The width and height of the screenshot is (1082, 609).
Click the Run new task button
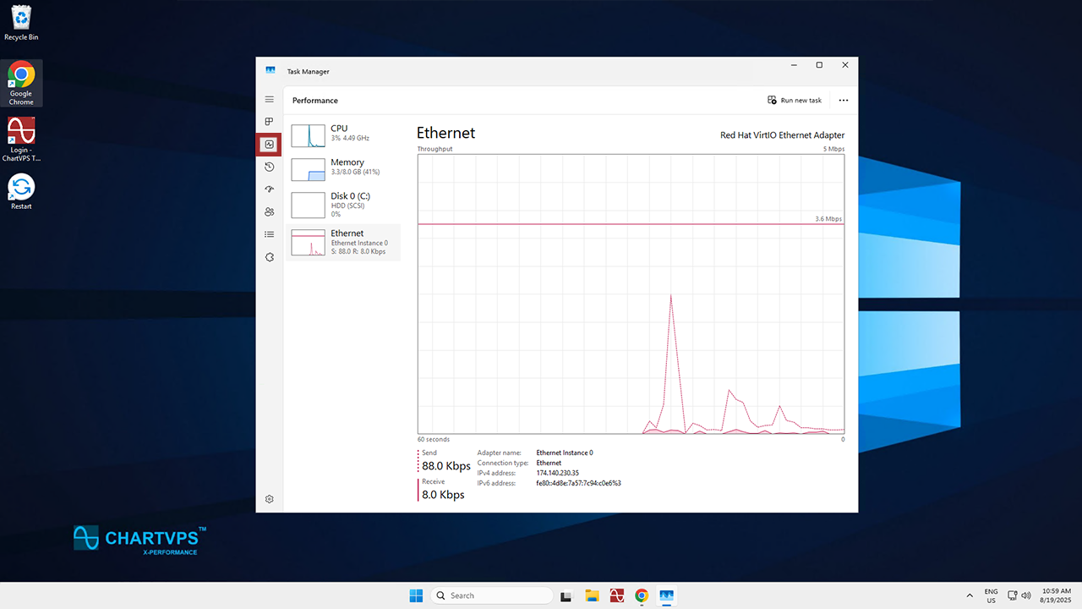tap(795, 100)
